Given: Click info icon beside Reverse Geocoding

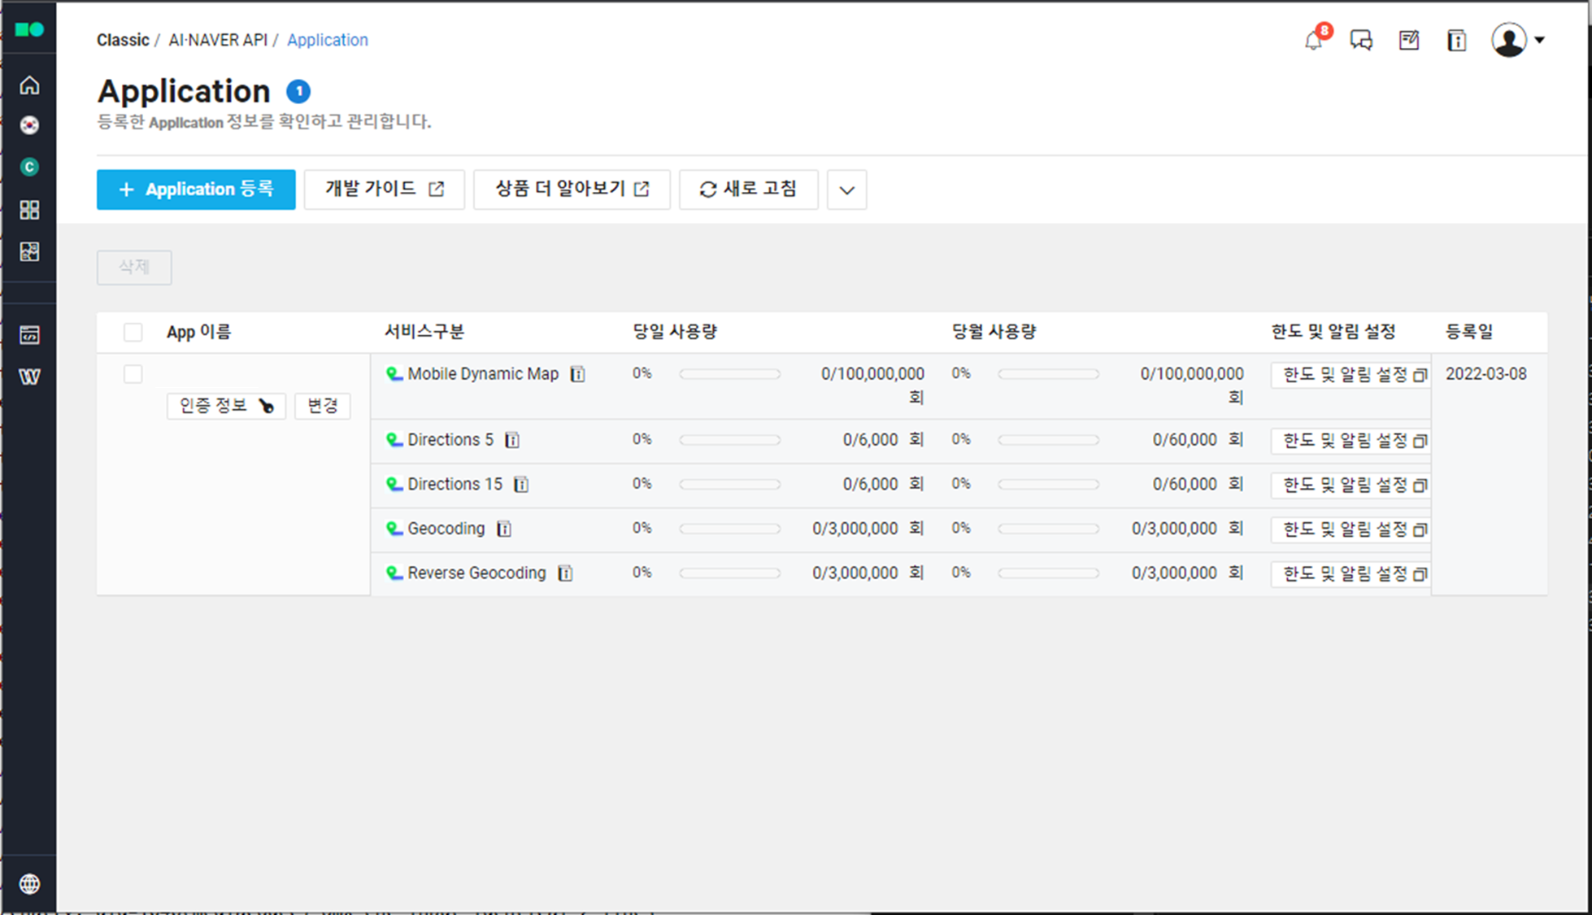Looking at the screenshot, I should 565,573.
